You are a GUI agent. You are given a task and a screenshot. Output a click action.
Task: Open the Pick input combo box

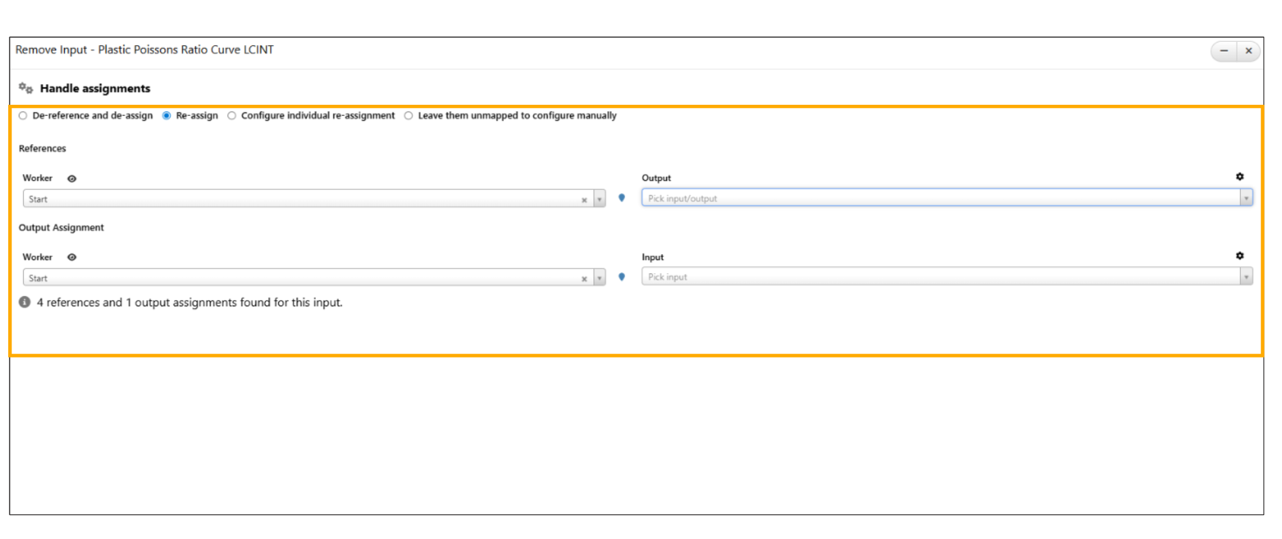[x=946, y=277]
